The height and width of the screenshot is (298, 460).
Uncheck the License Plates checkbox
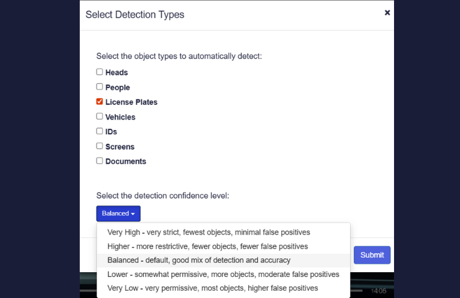coord(100,102)
